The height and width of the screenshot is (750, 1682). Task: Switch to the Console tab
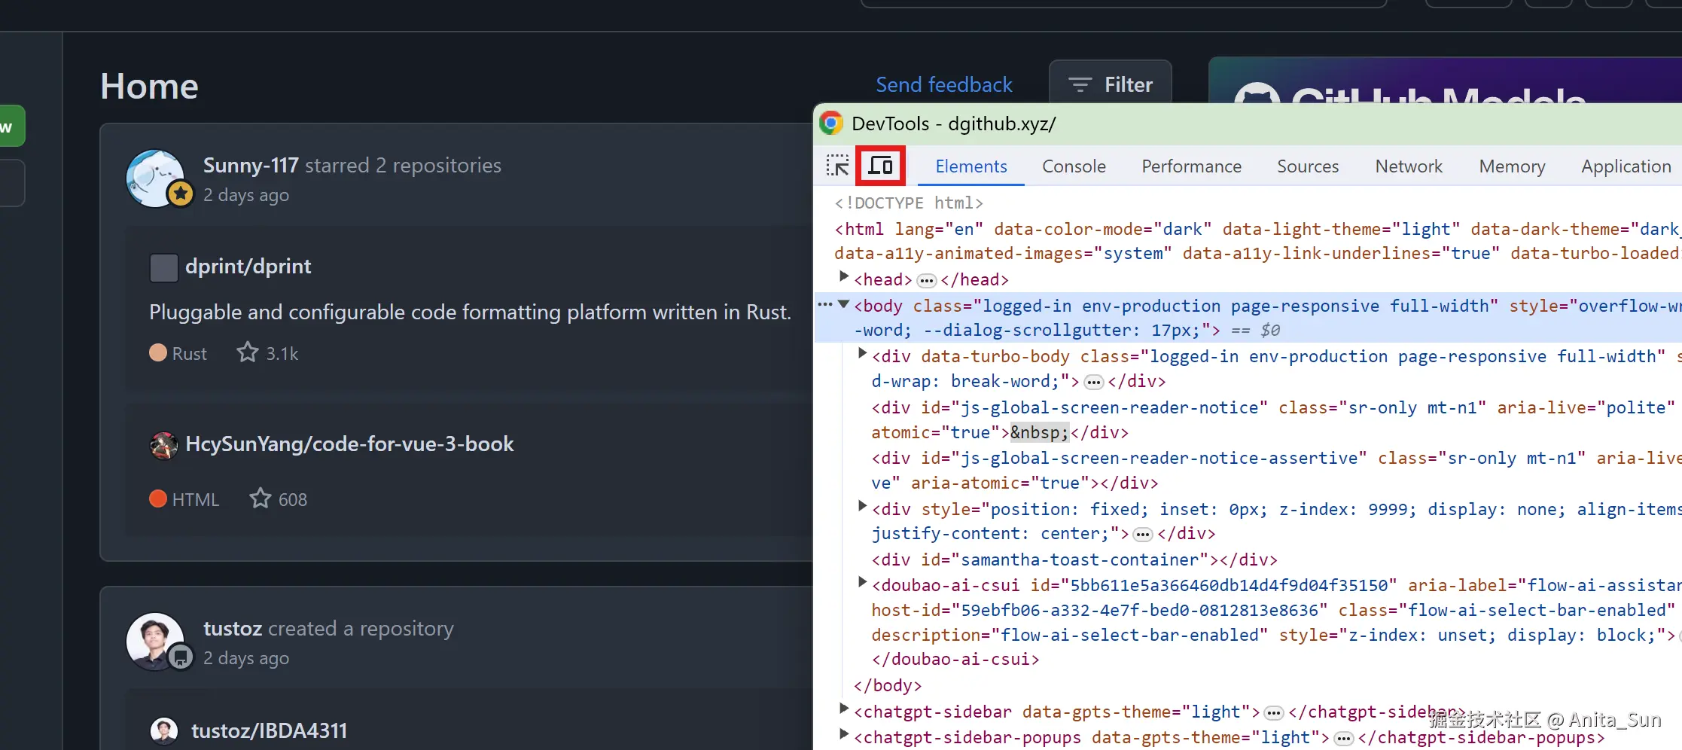(1074, 166)
